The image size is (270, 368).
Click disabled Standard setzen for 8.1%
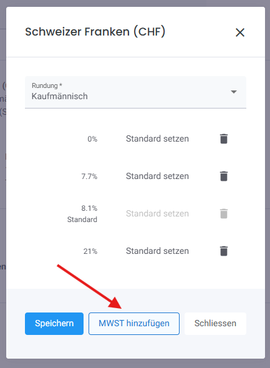157,213
